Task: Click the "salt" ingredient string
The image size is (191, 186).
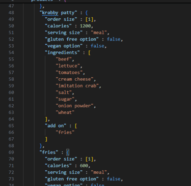Action: click(x=64, y=92)
